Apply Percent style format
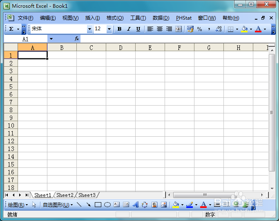 (199, 29)
